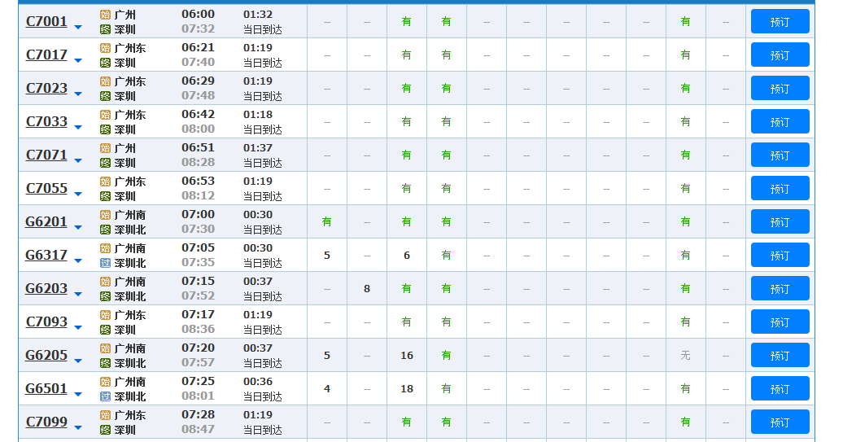The height and width of the screenshot is (442, 843).
Task: Click pass-through station icon for G6317
Action: pos(106,262)
